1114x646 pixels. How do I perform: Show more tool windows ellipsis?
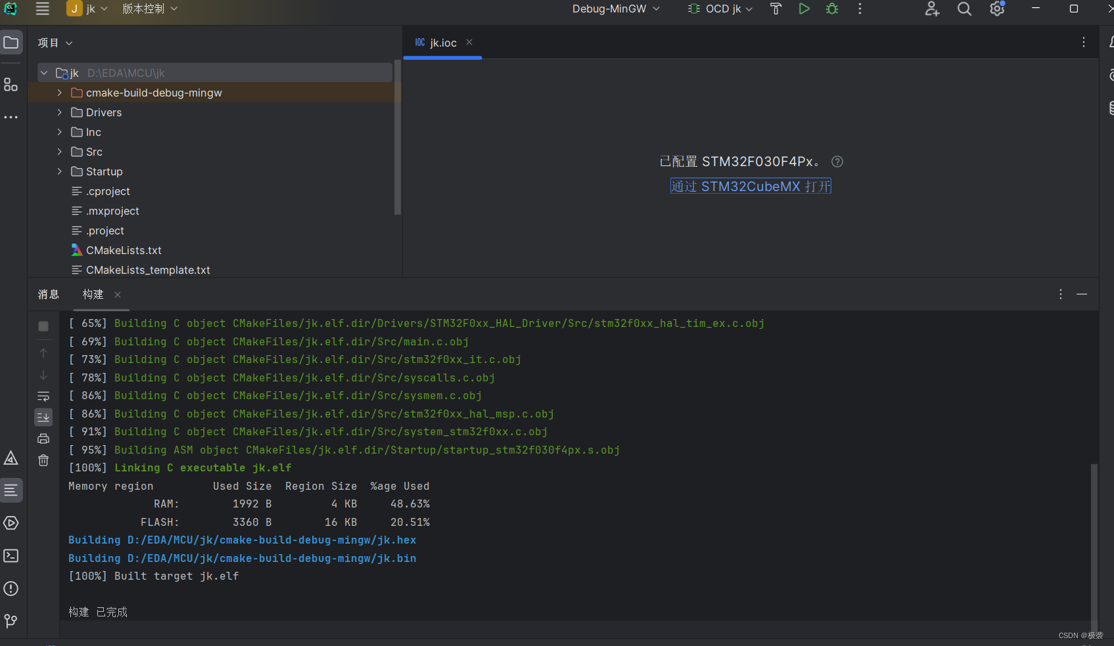pyautogui.click(x=11, y=118)
